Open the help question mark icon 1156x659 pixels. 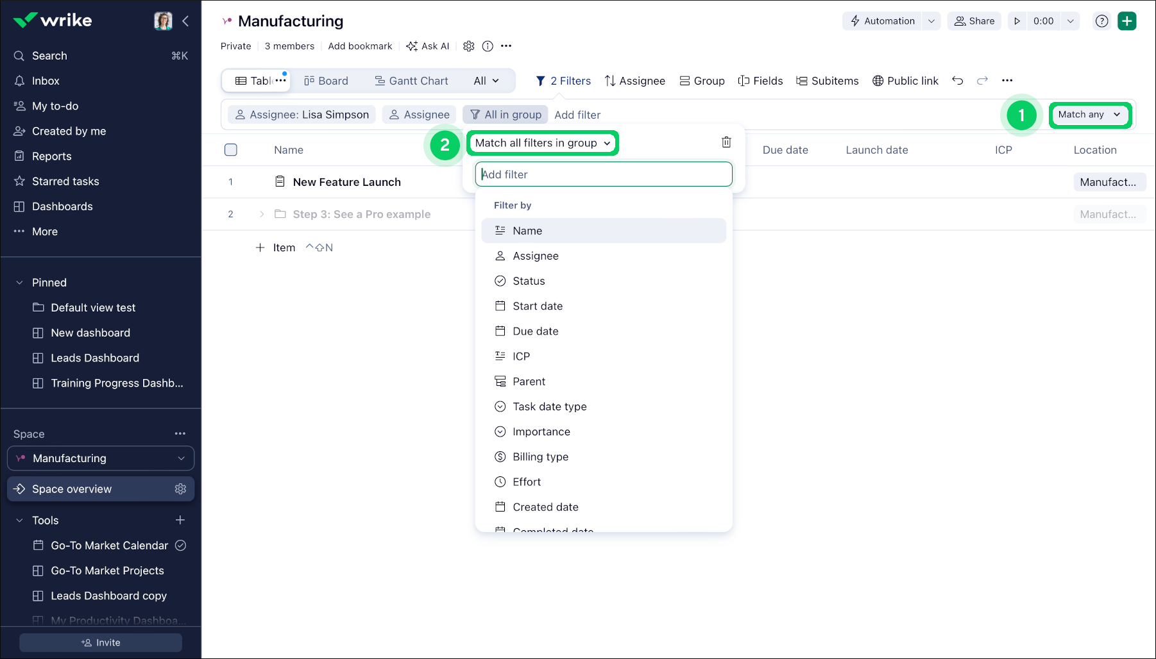pyautogui.click(x=1101, y=21)
